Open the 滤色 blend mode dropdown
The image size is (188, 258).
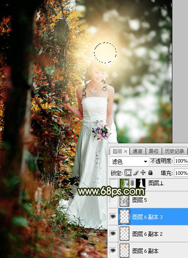tap(129, 162)
